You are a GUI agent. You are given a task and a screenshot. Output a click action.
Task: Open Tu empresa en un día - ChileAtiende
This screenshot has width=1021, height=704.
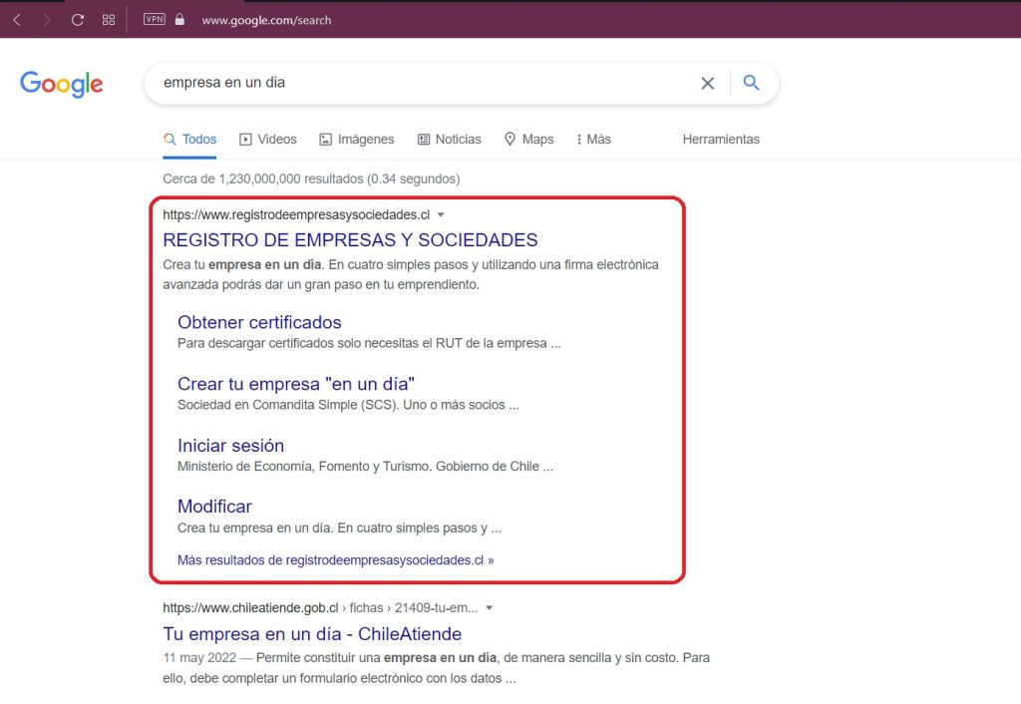click(312, 634)
